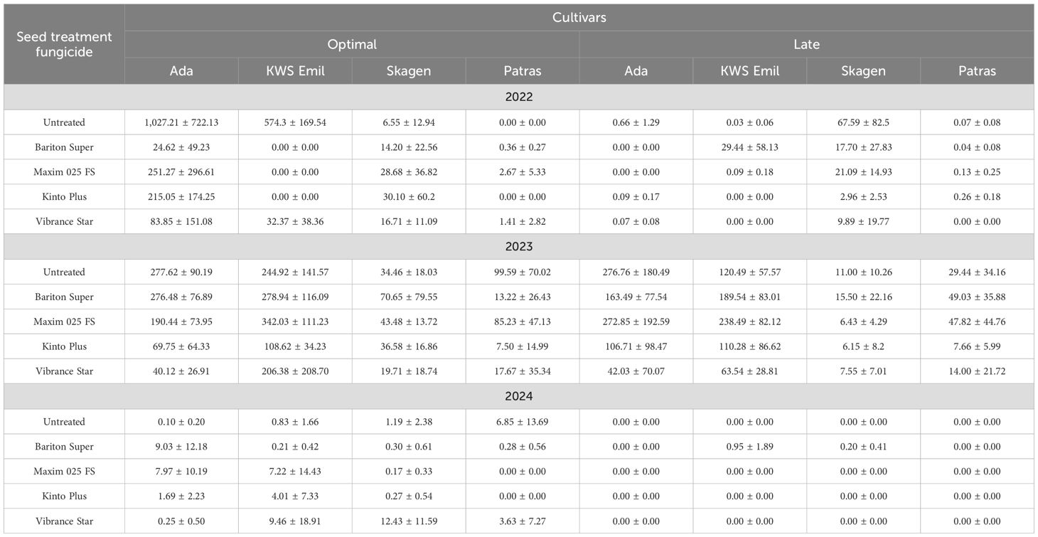1038x537 pixels.
Task: Select the 2023 year section row
Action: click(519, 247)
